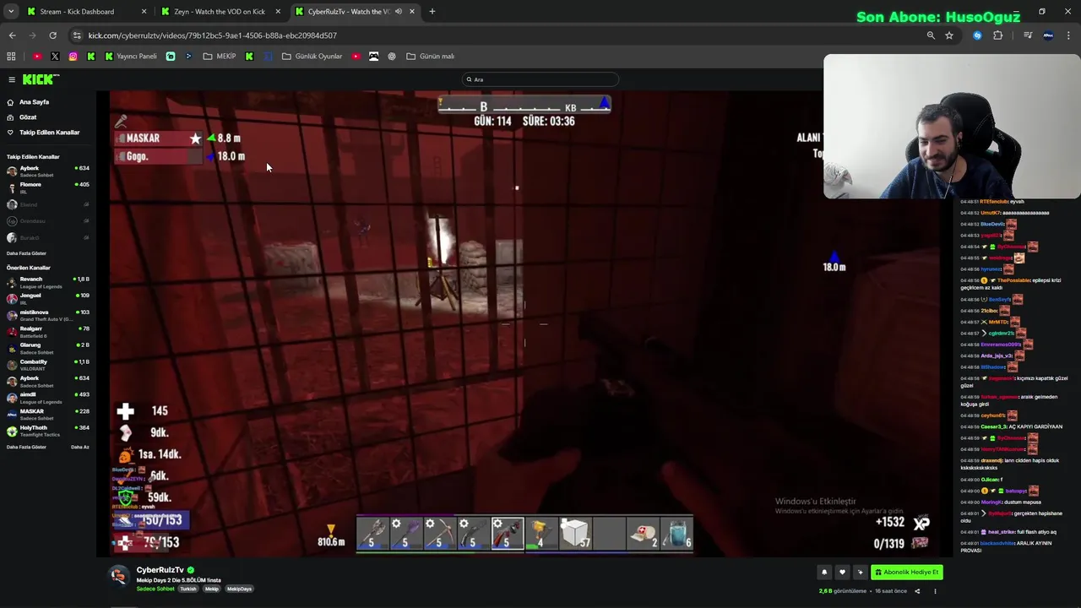Screen dimensions: 1081x608
Task: Open the Chrome profile avatar
Action: pyautogui.click(x=1048, y=35)
